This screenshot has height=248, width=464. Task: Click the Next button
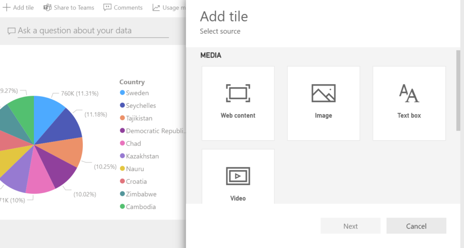(350, 226)
